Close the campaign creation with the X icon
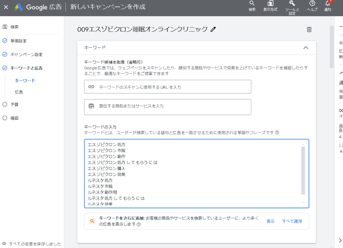The image size is (343, 248). [x=6, y=7]
